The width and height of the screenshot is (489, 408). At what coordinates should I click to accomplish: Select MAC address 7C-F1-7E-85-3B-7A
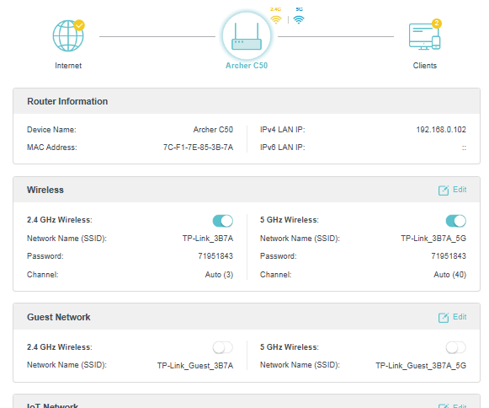tap(198, 148)
